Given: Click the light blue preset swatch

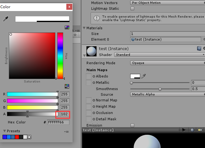Looking at the screenshot, I should (x=9, y=137).
